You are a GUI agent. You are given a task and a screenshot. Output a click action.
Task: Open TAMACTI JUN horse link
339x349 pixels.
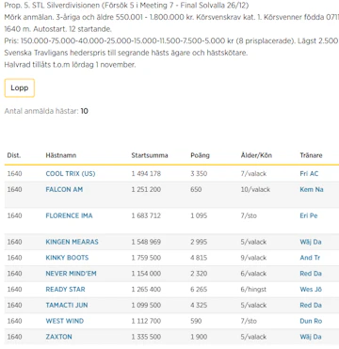(67, 305)
